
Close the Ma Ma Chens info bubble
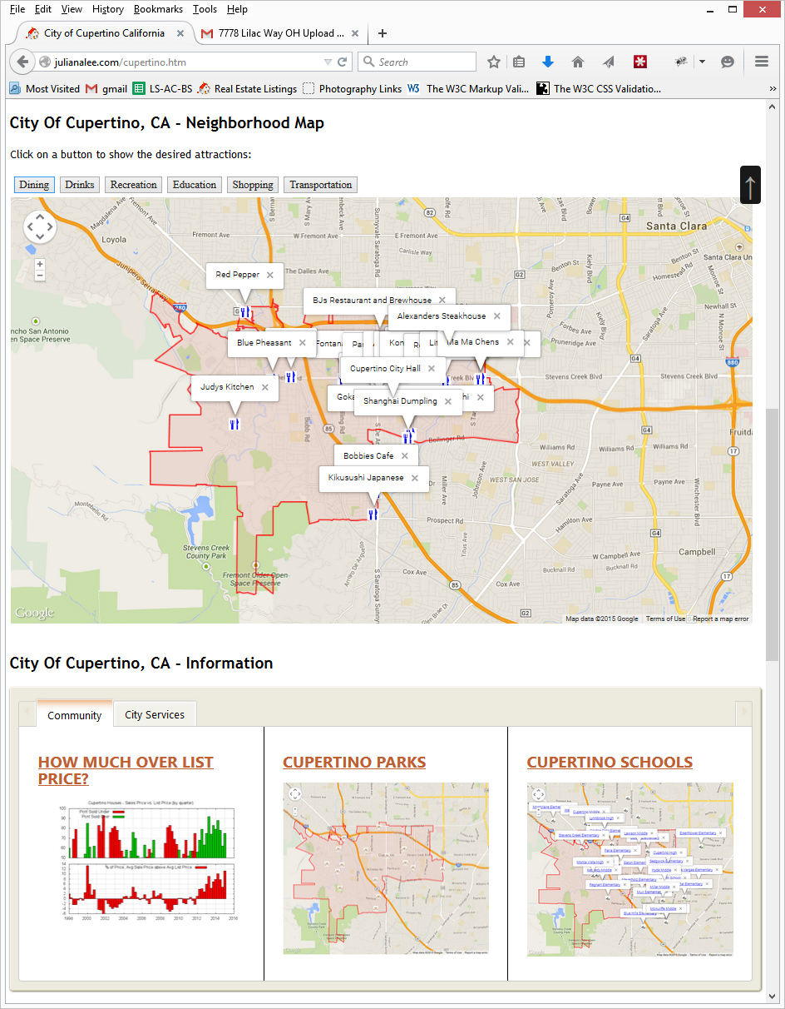pyautogui.click(x=510, y=342)
